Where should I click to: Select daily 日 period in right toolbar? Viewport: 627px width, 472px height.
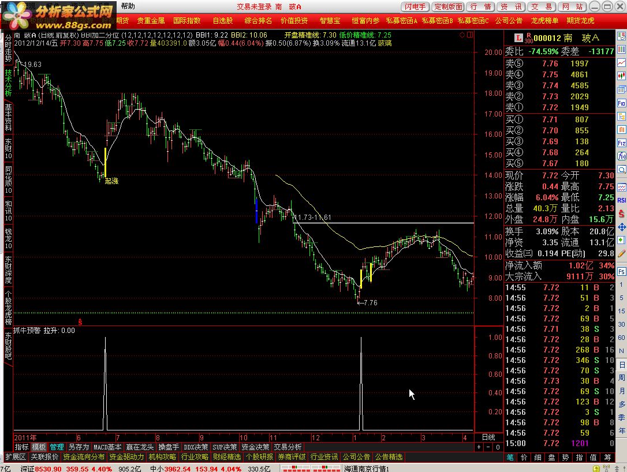622,365
